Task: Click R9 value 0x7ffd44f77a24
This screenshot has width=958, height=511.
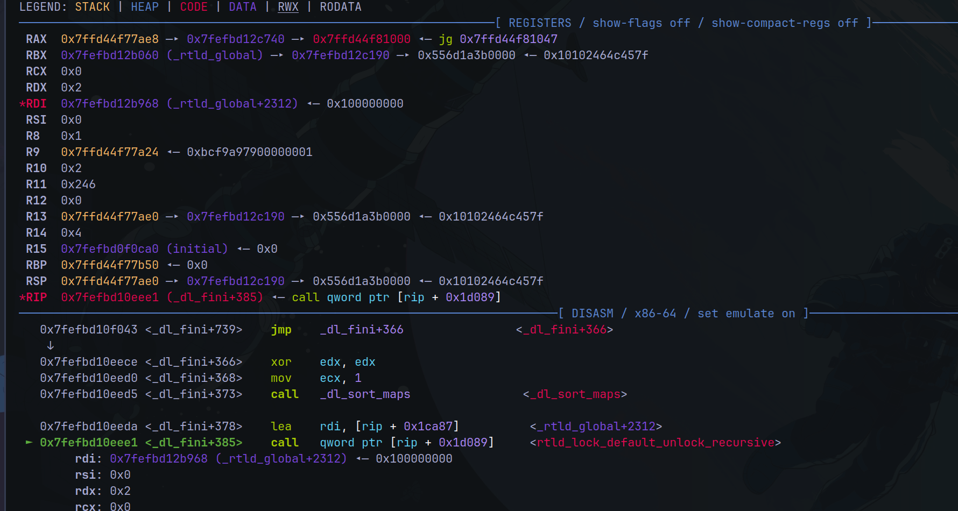Action: click(110, 152)
